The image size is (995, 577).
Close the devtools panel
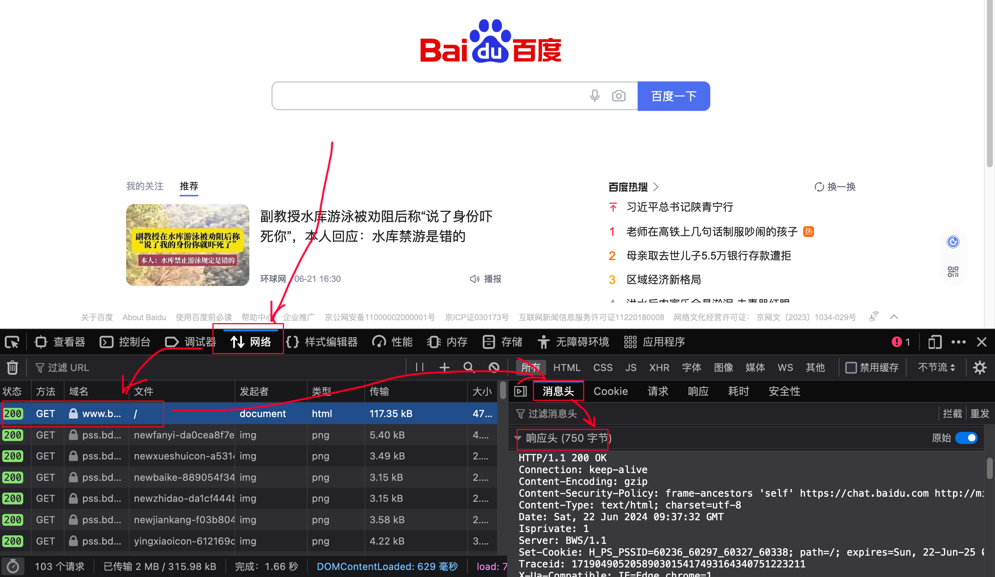(x=982, y=342)
